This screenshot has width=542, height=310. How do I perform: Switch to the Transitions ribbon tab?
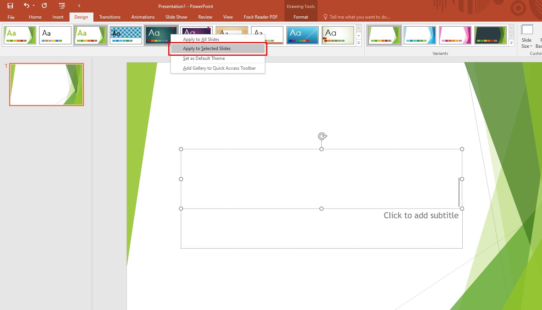pos(109,17)
